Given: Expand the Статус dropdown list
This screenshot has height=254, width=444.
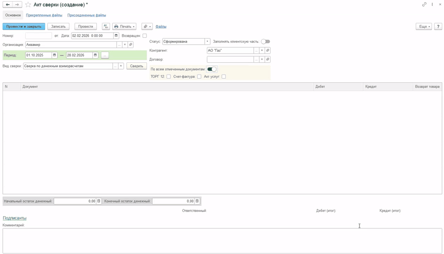Looking at the screenshot, I should [x=207, y=42].
